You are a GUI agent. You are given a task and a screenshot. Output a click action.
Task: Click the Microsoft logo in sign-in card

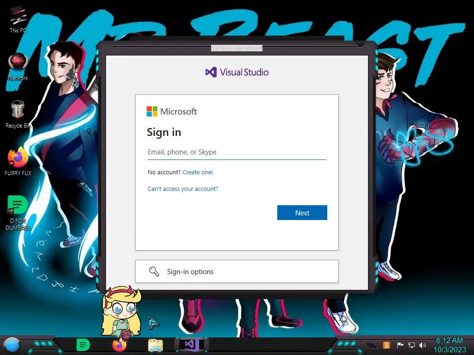pyautogui.click(x=172, y=111)
